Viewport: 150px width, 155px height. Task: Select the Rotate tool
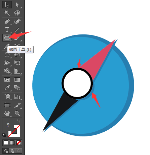tap(7, 55)
